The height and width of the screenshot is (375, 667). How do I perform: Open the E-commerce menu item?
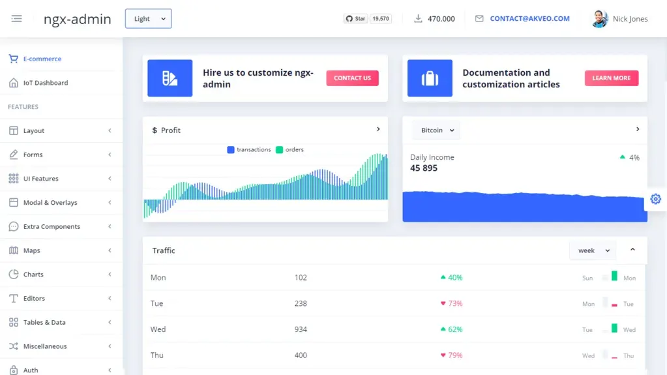(x=61, y=59)
